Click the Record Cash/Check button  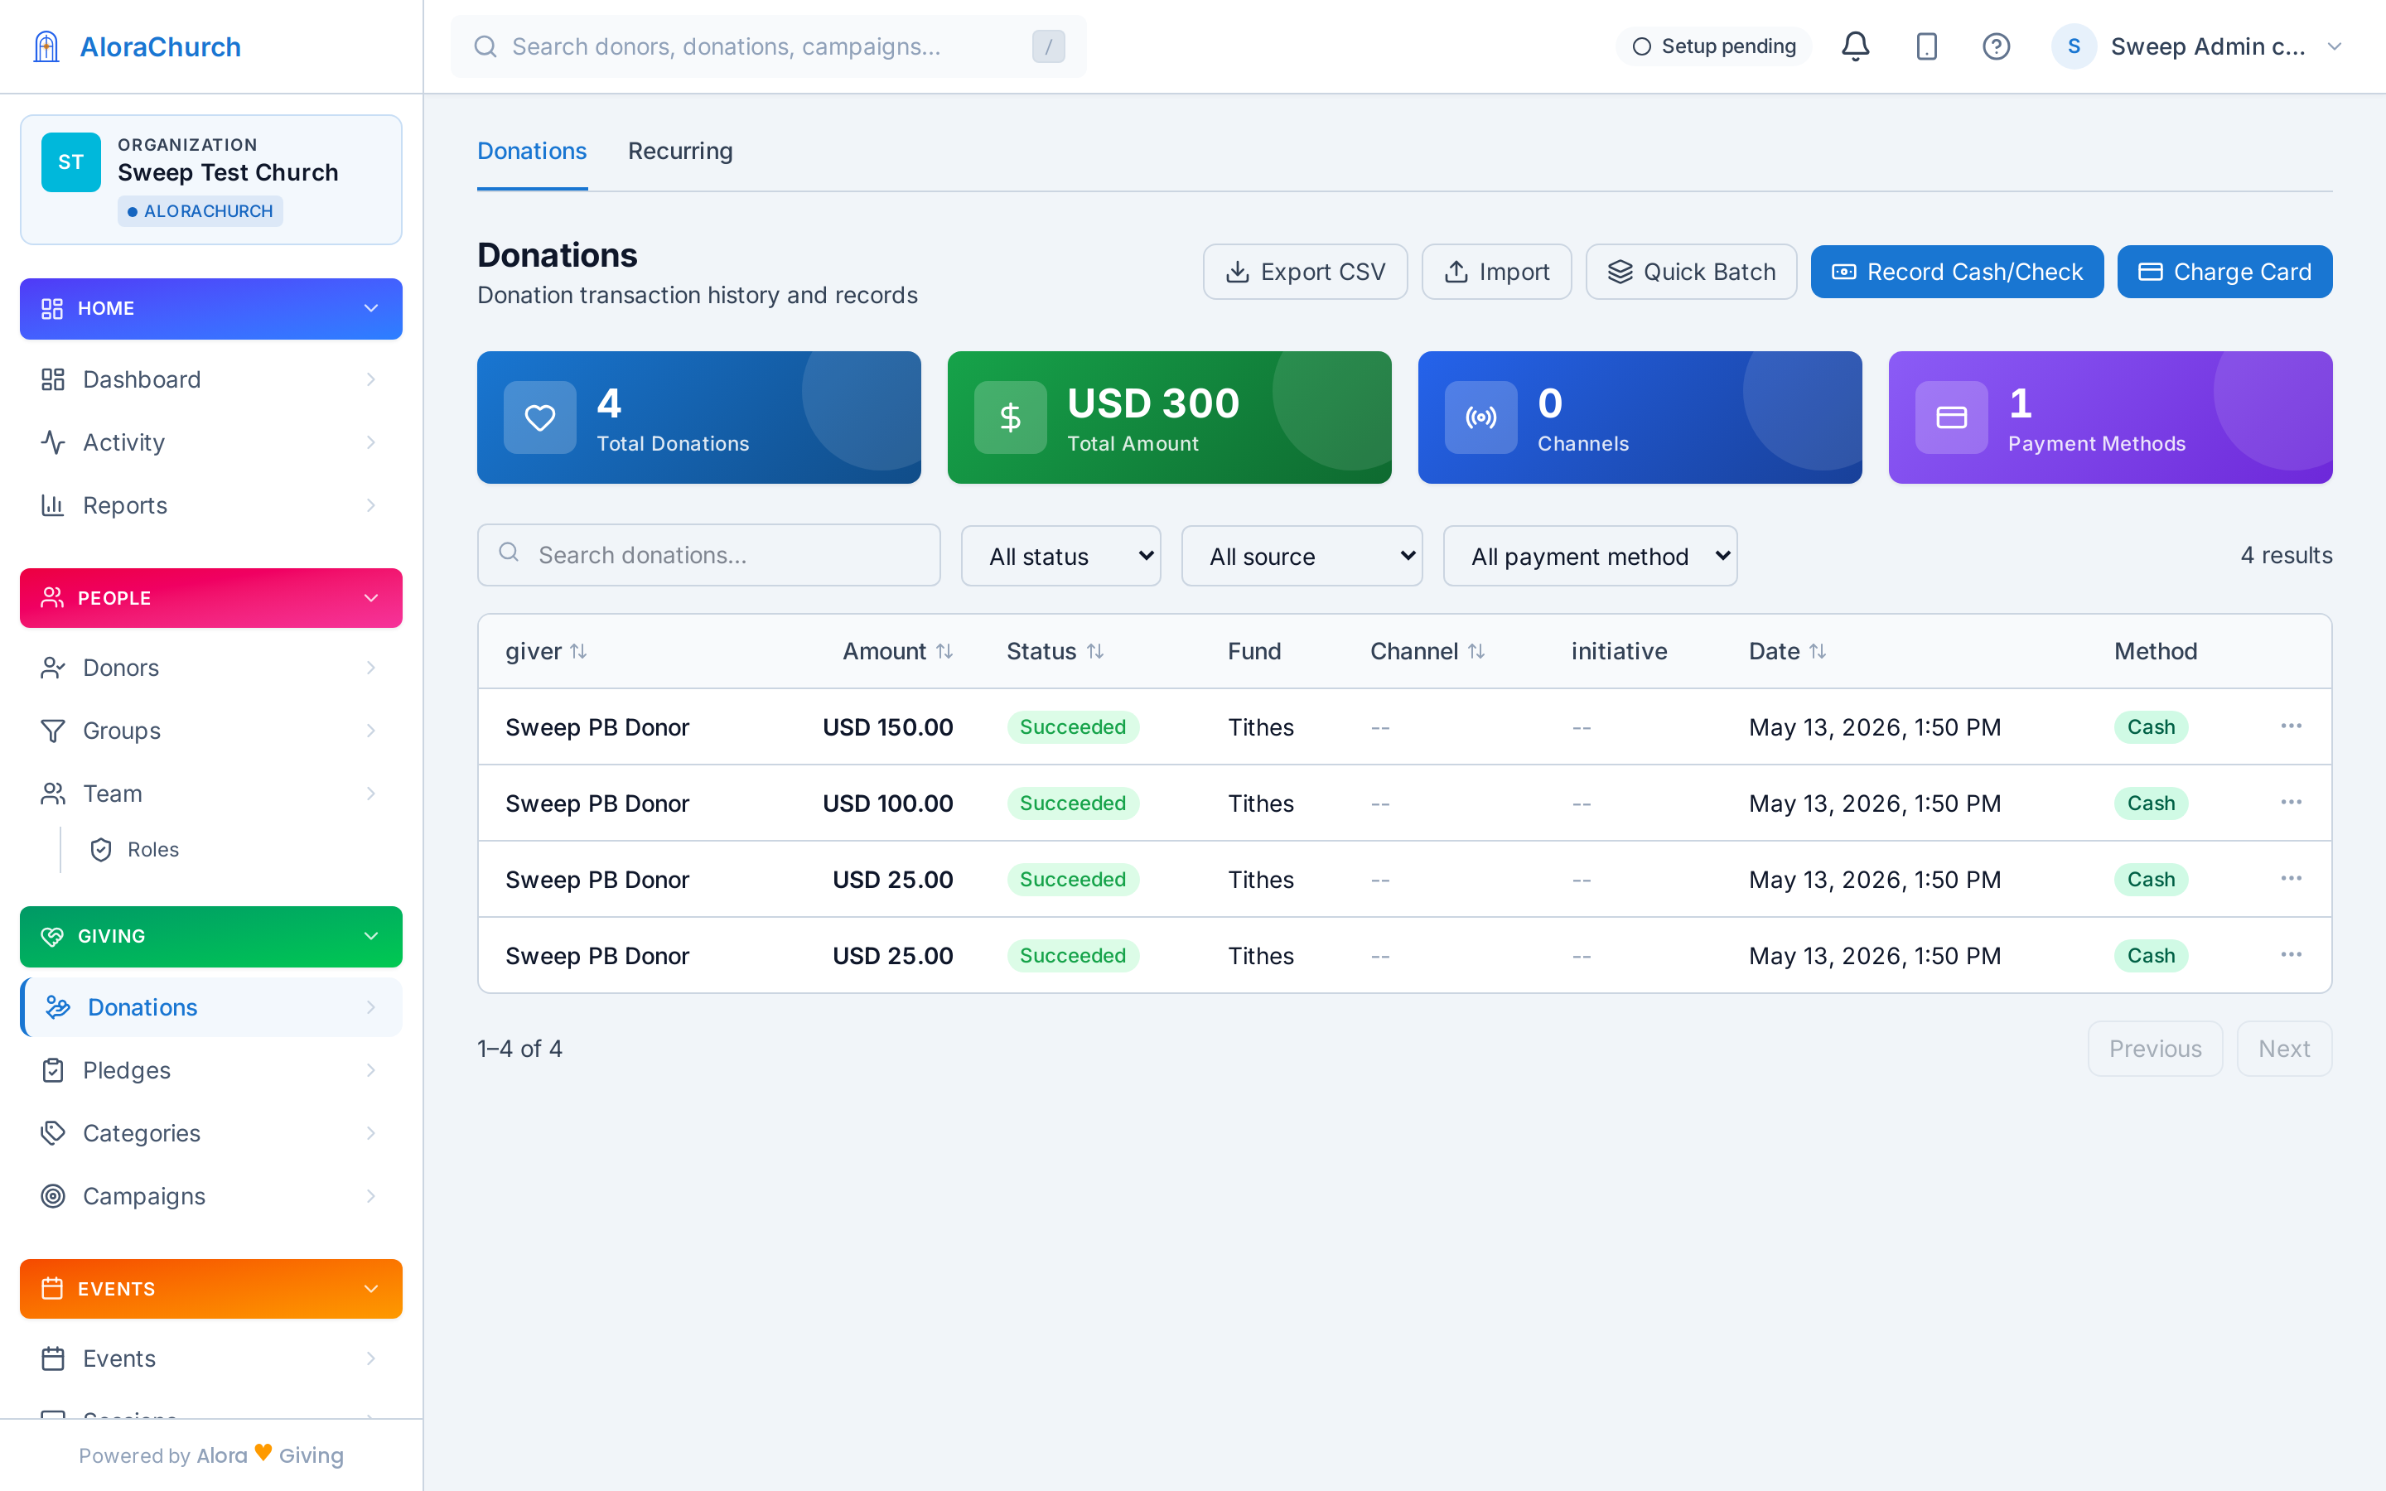click(x=1957, y=273)
